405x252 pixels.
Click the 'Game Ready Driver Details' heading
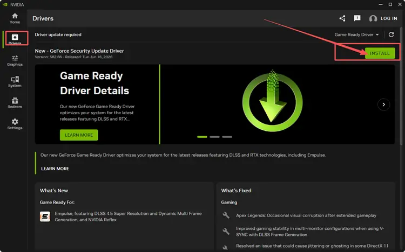94,83
